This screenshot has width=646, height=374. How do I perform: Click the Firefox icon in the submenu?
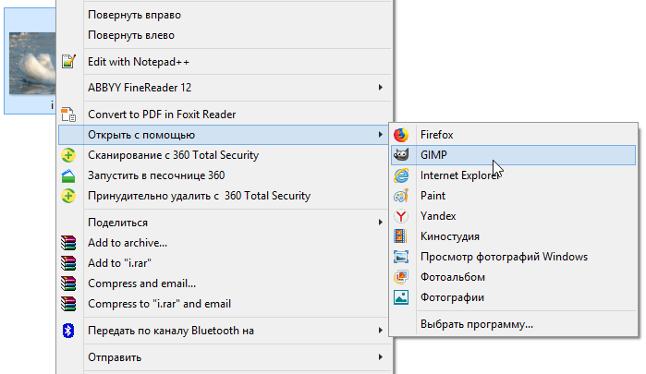click(x=401, y=135)
